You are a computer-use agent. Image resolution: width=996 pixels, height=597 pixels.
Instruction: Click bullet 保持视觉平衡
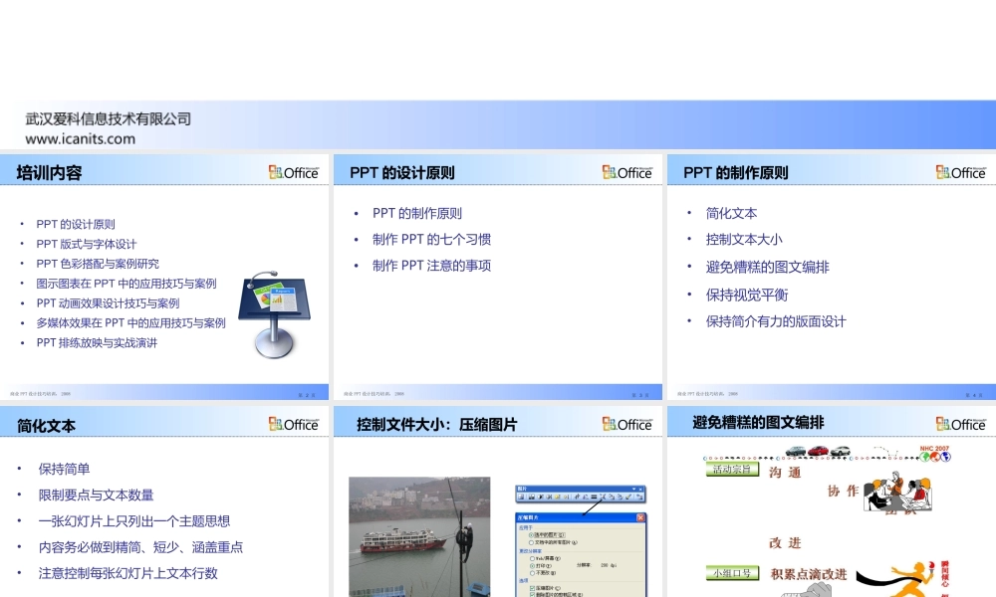tap(747, 295)
